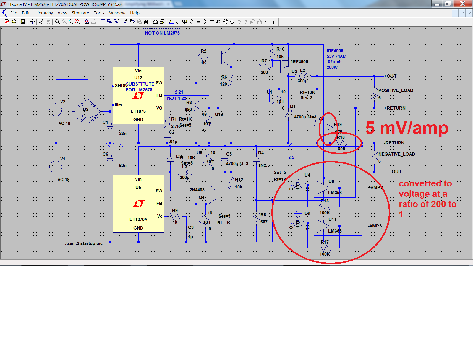The height and width of the screenshot is (343, 473).
Task: Add text comment with Aa tool
Action: coord(266,22)
